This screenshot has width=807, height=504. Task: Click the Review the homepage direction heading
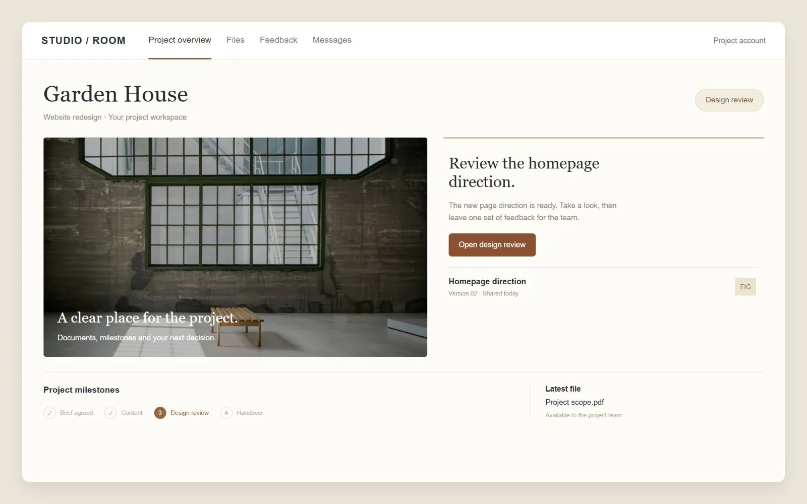(x=524, y=172)
